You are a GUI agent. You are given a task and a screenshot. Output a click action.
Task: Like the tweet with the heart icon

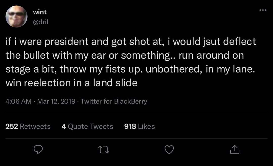coord(169,150)
